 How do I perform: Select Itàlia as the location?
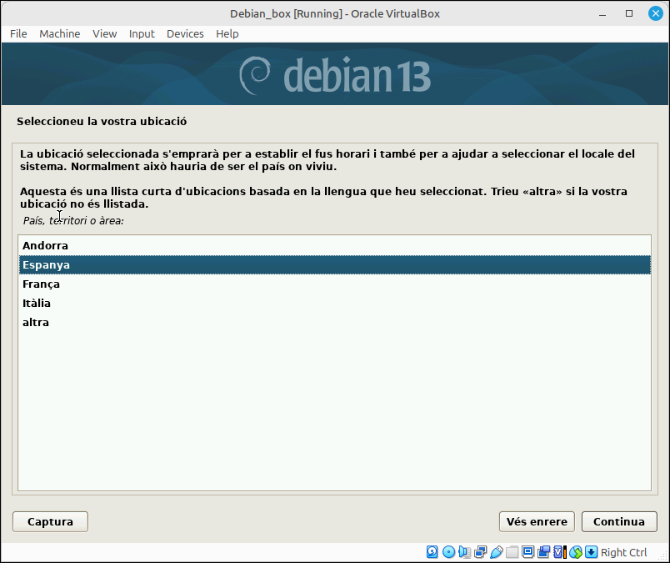(x=334, y=304)
